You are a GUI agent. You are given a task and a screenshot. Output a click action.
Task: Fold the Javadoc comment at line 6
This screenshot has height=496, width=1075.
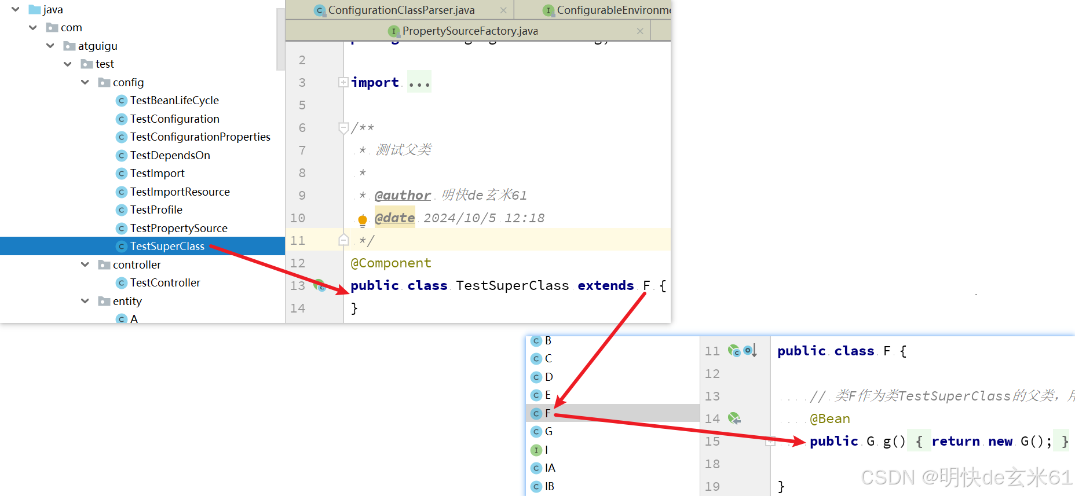point(343,127)
